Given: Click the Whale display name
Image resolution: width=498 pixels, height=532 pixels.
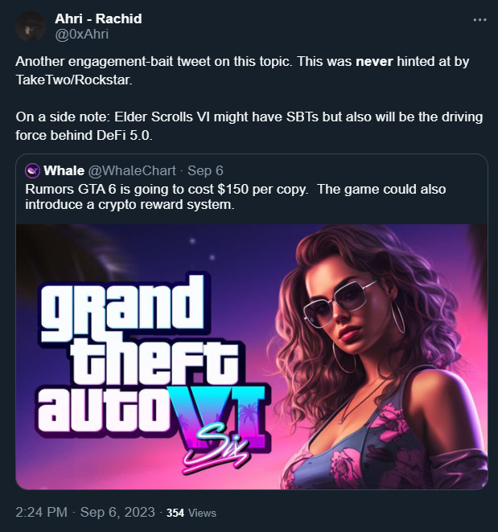Looking at the screenshot, I should 64,170.
